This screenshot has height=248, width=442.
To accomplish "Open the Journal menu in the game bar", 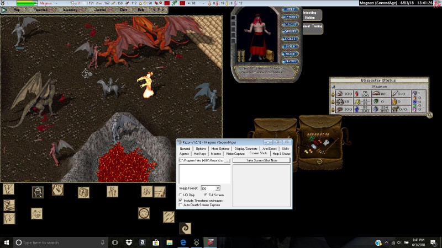I will [100, 10].
